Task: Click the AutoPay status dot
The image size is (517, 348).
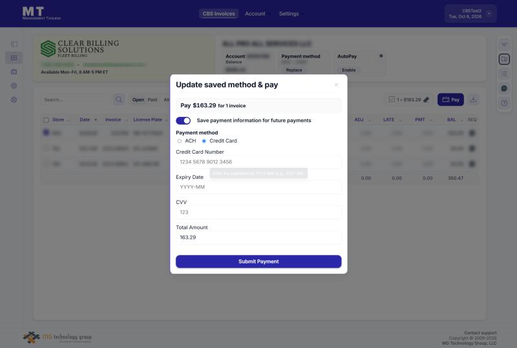Action: pos(381,56)
